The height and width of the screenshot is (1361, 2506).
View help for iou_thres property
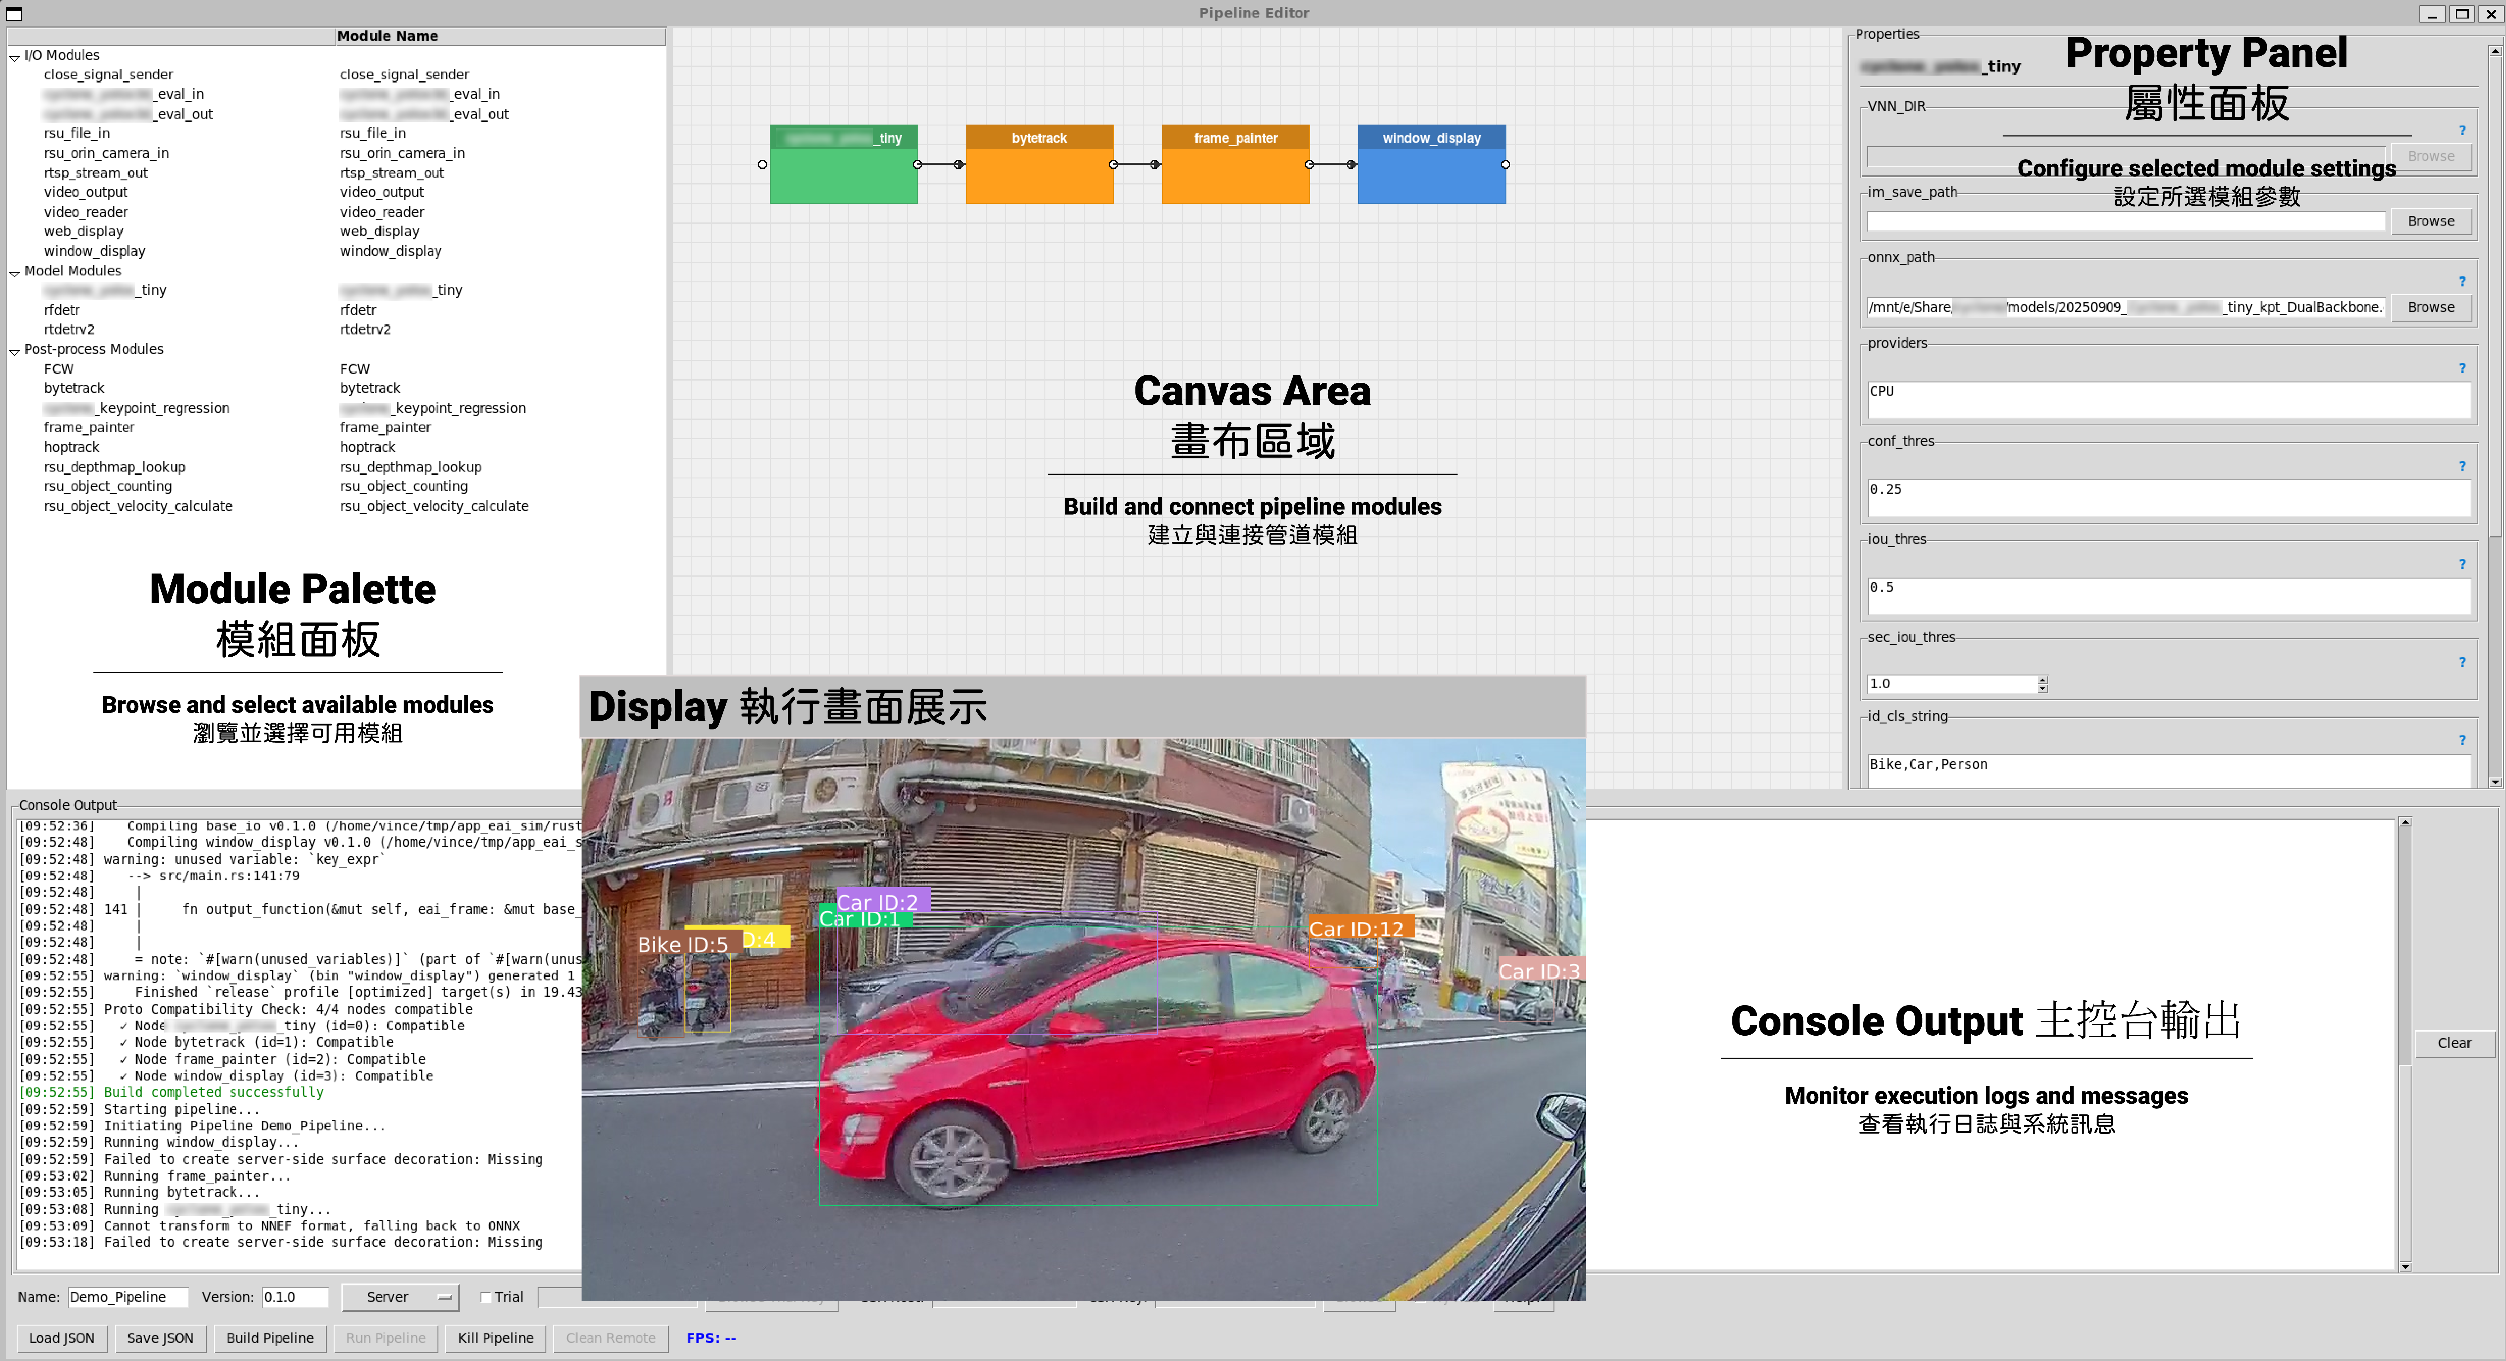[2462, 564]
